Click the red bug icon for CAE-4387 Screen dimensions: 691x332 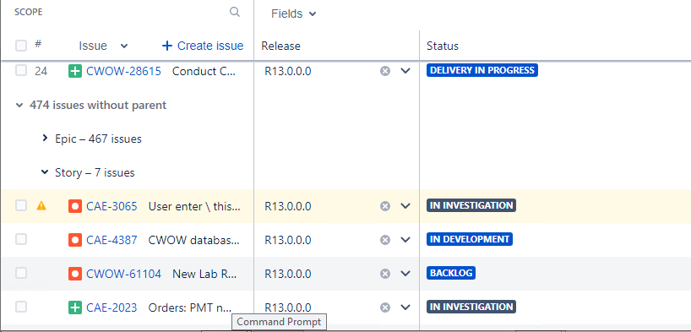tap(75, 240)
